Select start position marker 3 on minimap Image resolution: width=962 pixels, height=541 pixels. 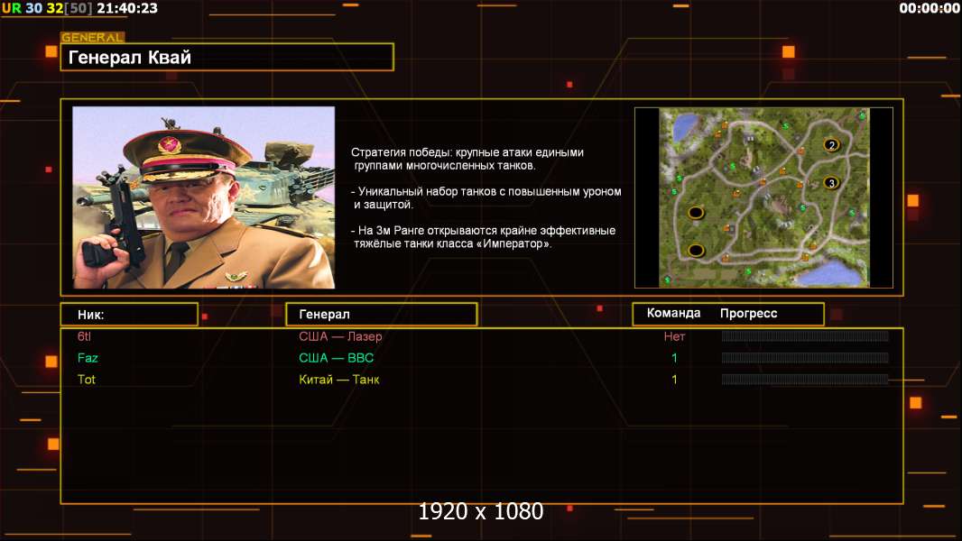tap(831, 183)
